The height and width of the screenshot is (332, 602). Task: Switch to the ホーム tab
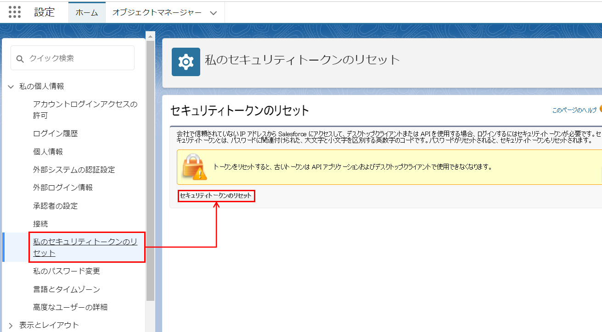click(87, 12)
